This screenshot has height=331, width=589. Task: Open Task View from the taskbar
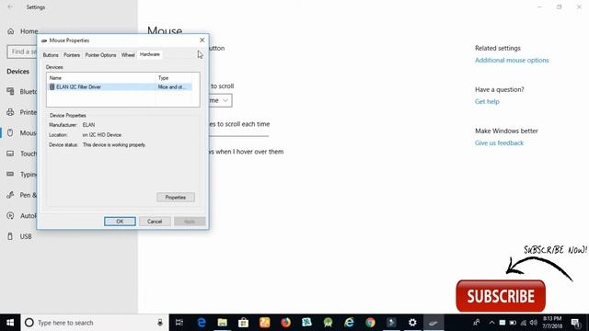[x=179, y=323]
